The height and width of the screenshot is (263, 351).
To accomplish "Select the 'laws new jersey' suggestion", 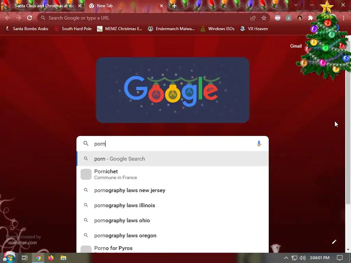I will [x=173, y=190].
